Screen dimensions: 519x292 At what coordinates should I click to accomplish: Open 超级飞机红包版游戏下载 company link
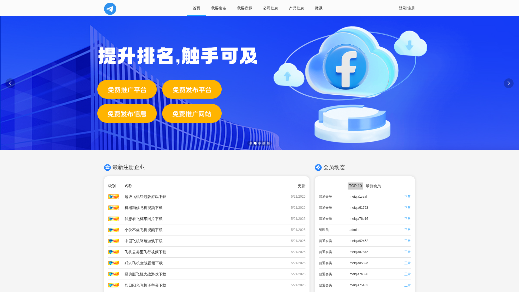(145, 197)
